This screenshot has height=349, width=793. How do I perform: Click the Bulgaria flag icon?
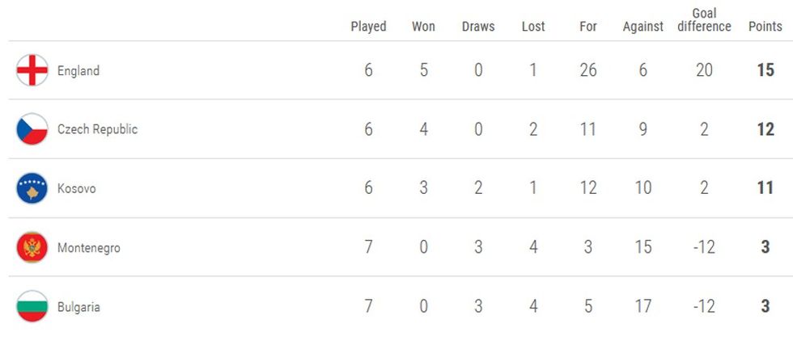(32, 307)
